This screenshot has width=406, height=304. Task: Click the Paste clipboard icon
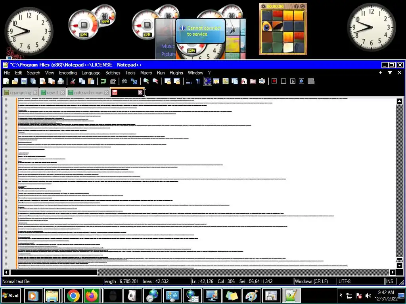[x=91, y=82]
